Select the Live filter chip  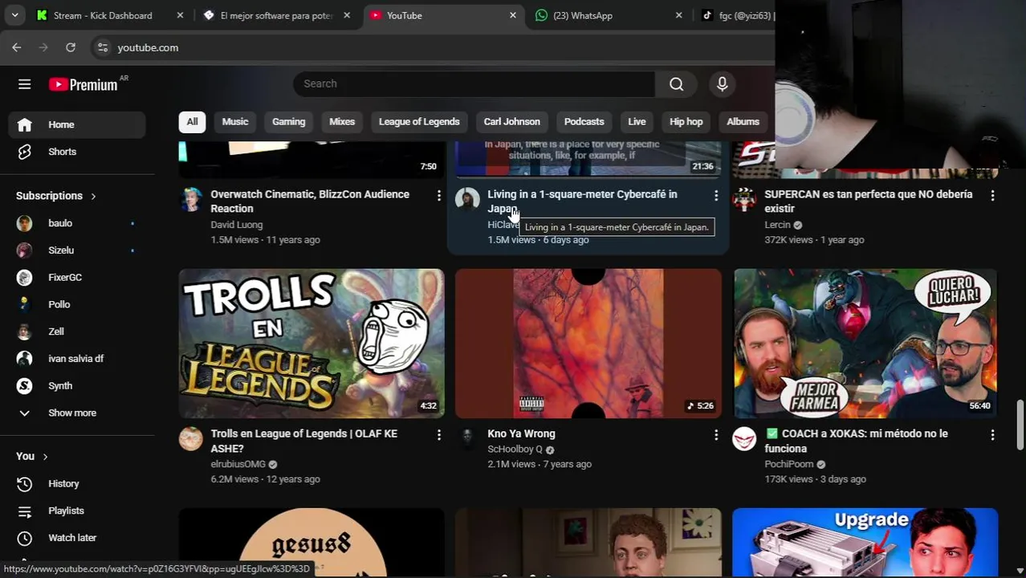tap(637, 122)
